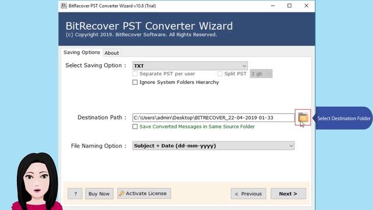Open help with the ? button
Viewport: 373px width, 210px height.
75,194
